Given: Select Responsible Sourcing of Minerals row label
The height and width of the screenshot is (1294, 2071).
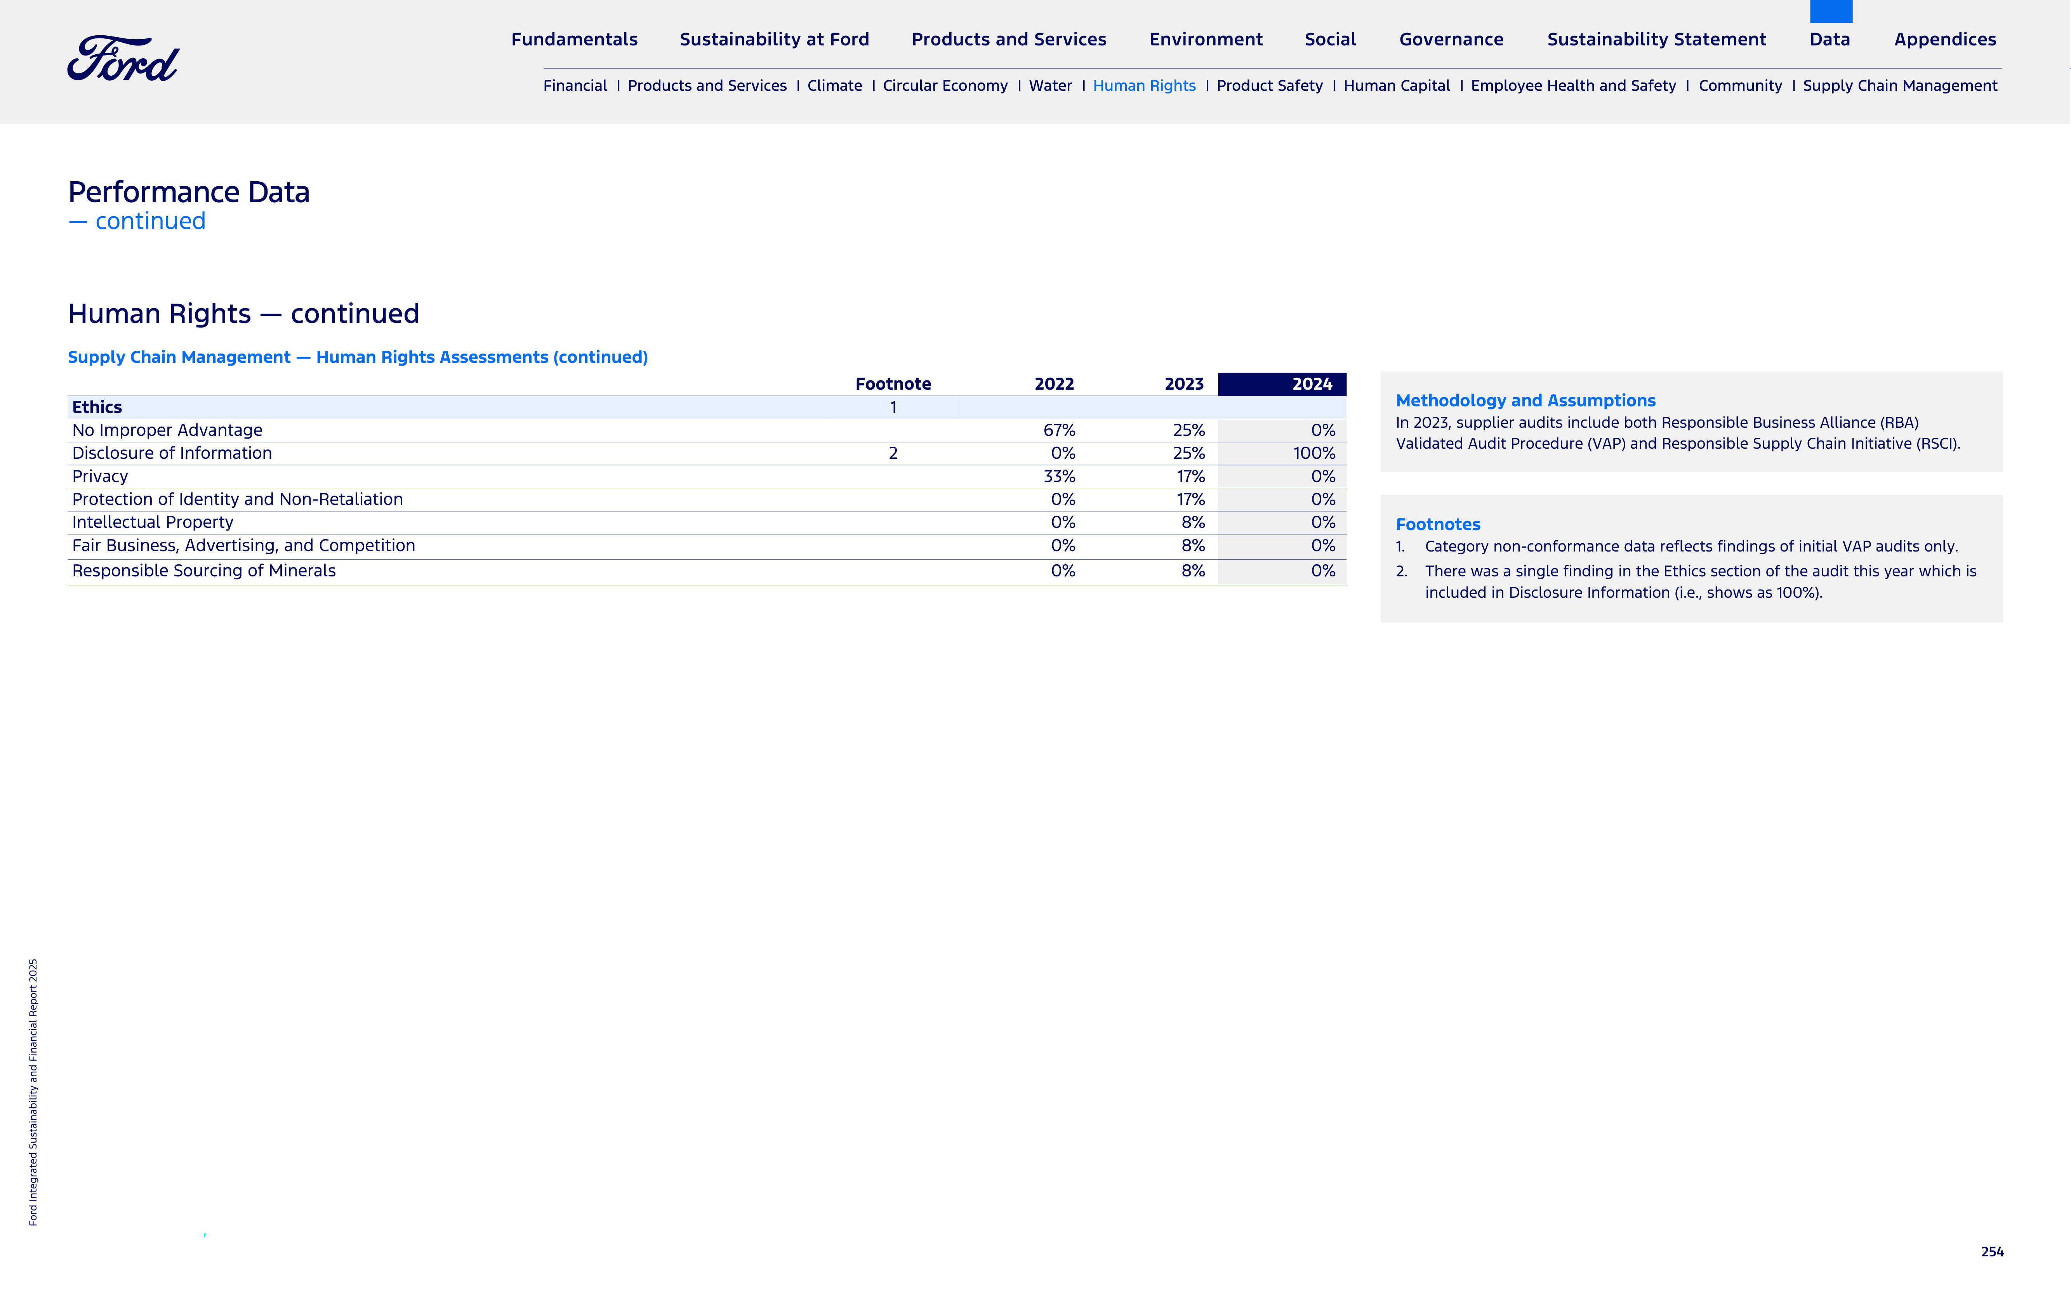Looking at the screenshot, I should 204,571.
